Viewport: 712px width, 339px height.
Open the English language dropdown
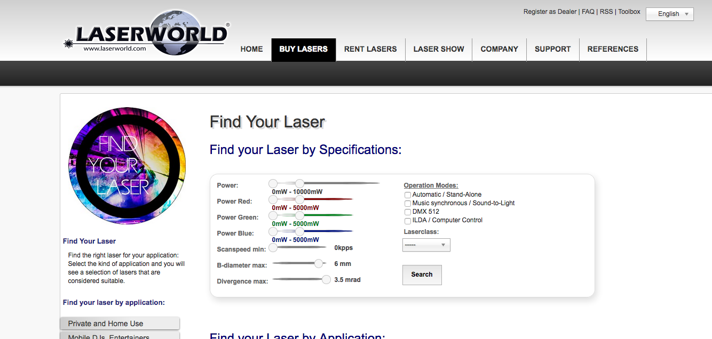pos(670,14)
